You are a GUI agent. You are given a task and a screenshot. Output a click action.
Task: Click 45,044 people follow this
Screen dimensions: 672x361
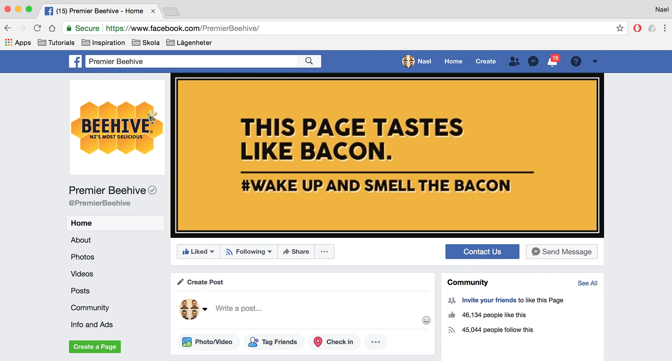point(497,330)
